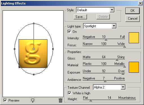Viewport: 144px width, 105px height.
Task: Click the Save... style button
Action: click(80, 17)
